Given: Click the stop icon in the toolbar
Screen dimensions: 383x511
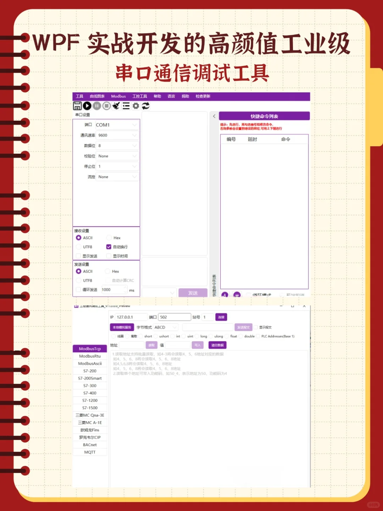Looking at the screenshot, I should click(x=106, y=105).
